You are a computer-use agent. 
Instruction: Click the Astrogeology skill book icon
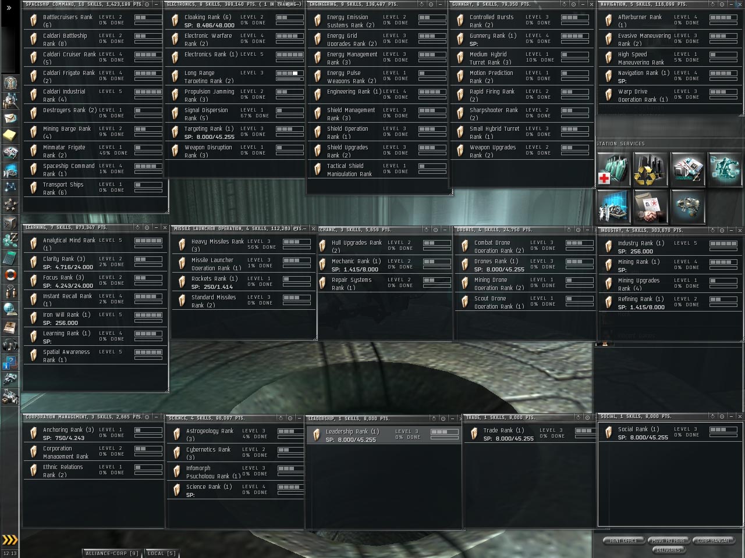click(177, 435)
